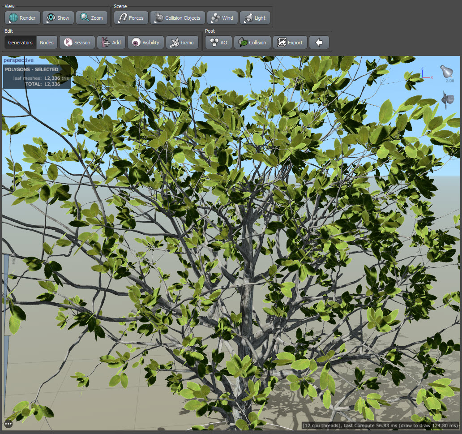
Task: Click the light intensity 2.00 value
Action: click(449, 81)
